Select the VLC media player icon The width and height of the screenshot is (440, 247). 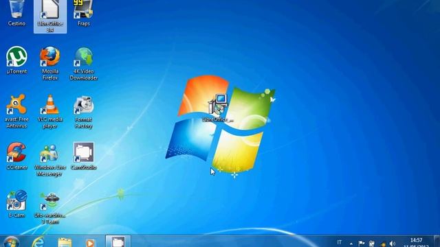coord(50,111)
